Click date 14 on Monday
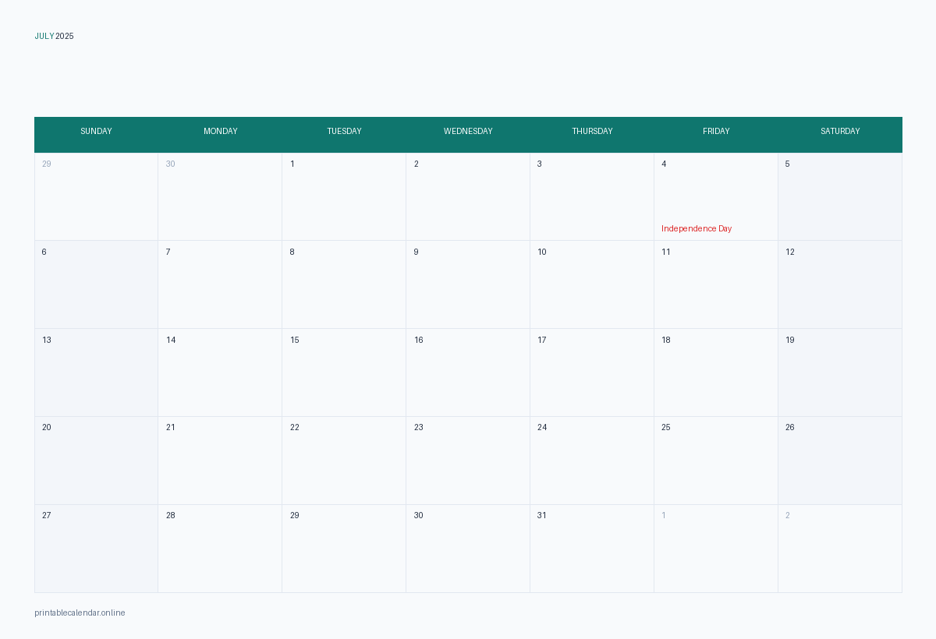The image size is (936, 639). pyautogui.click(x=171, y=340)
